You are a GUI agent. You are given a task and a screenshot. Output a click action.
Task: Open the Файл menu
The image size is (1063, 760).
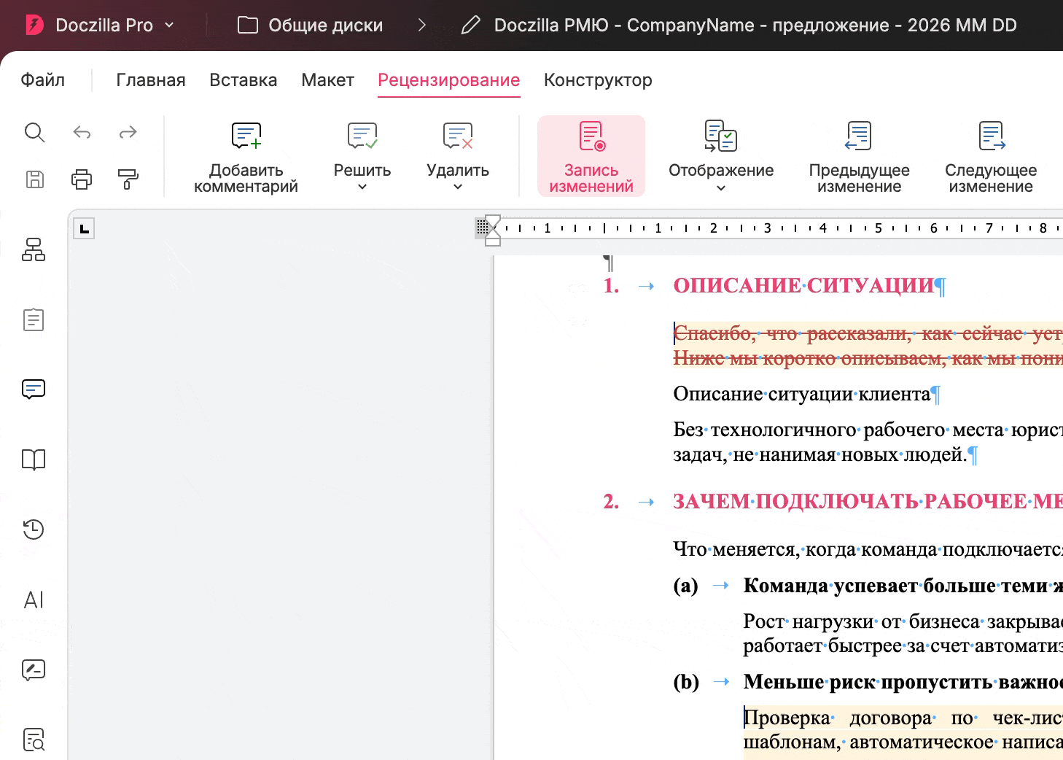42,80
